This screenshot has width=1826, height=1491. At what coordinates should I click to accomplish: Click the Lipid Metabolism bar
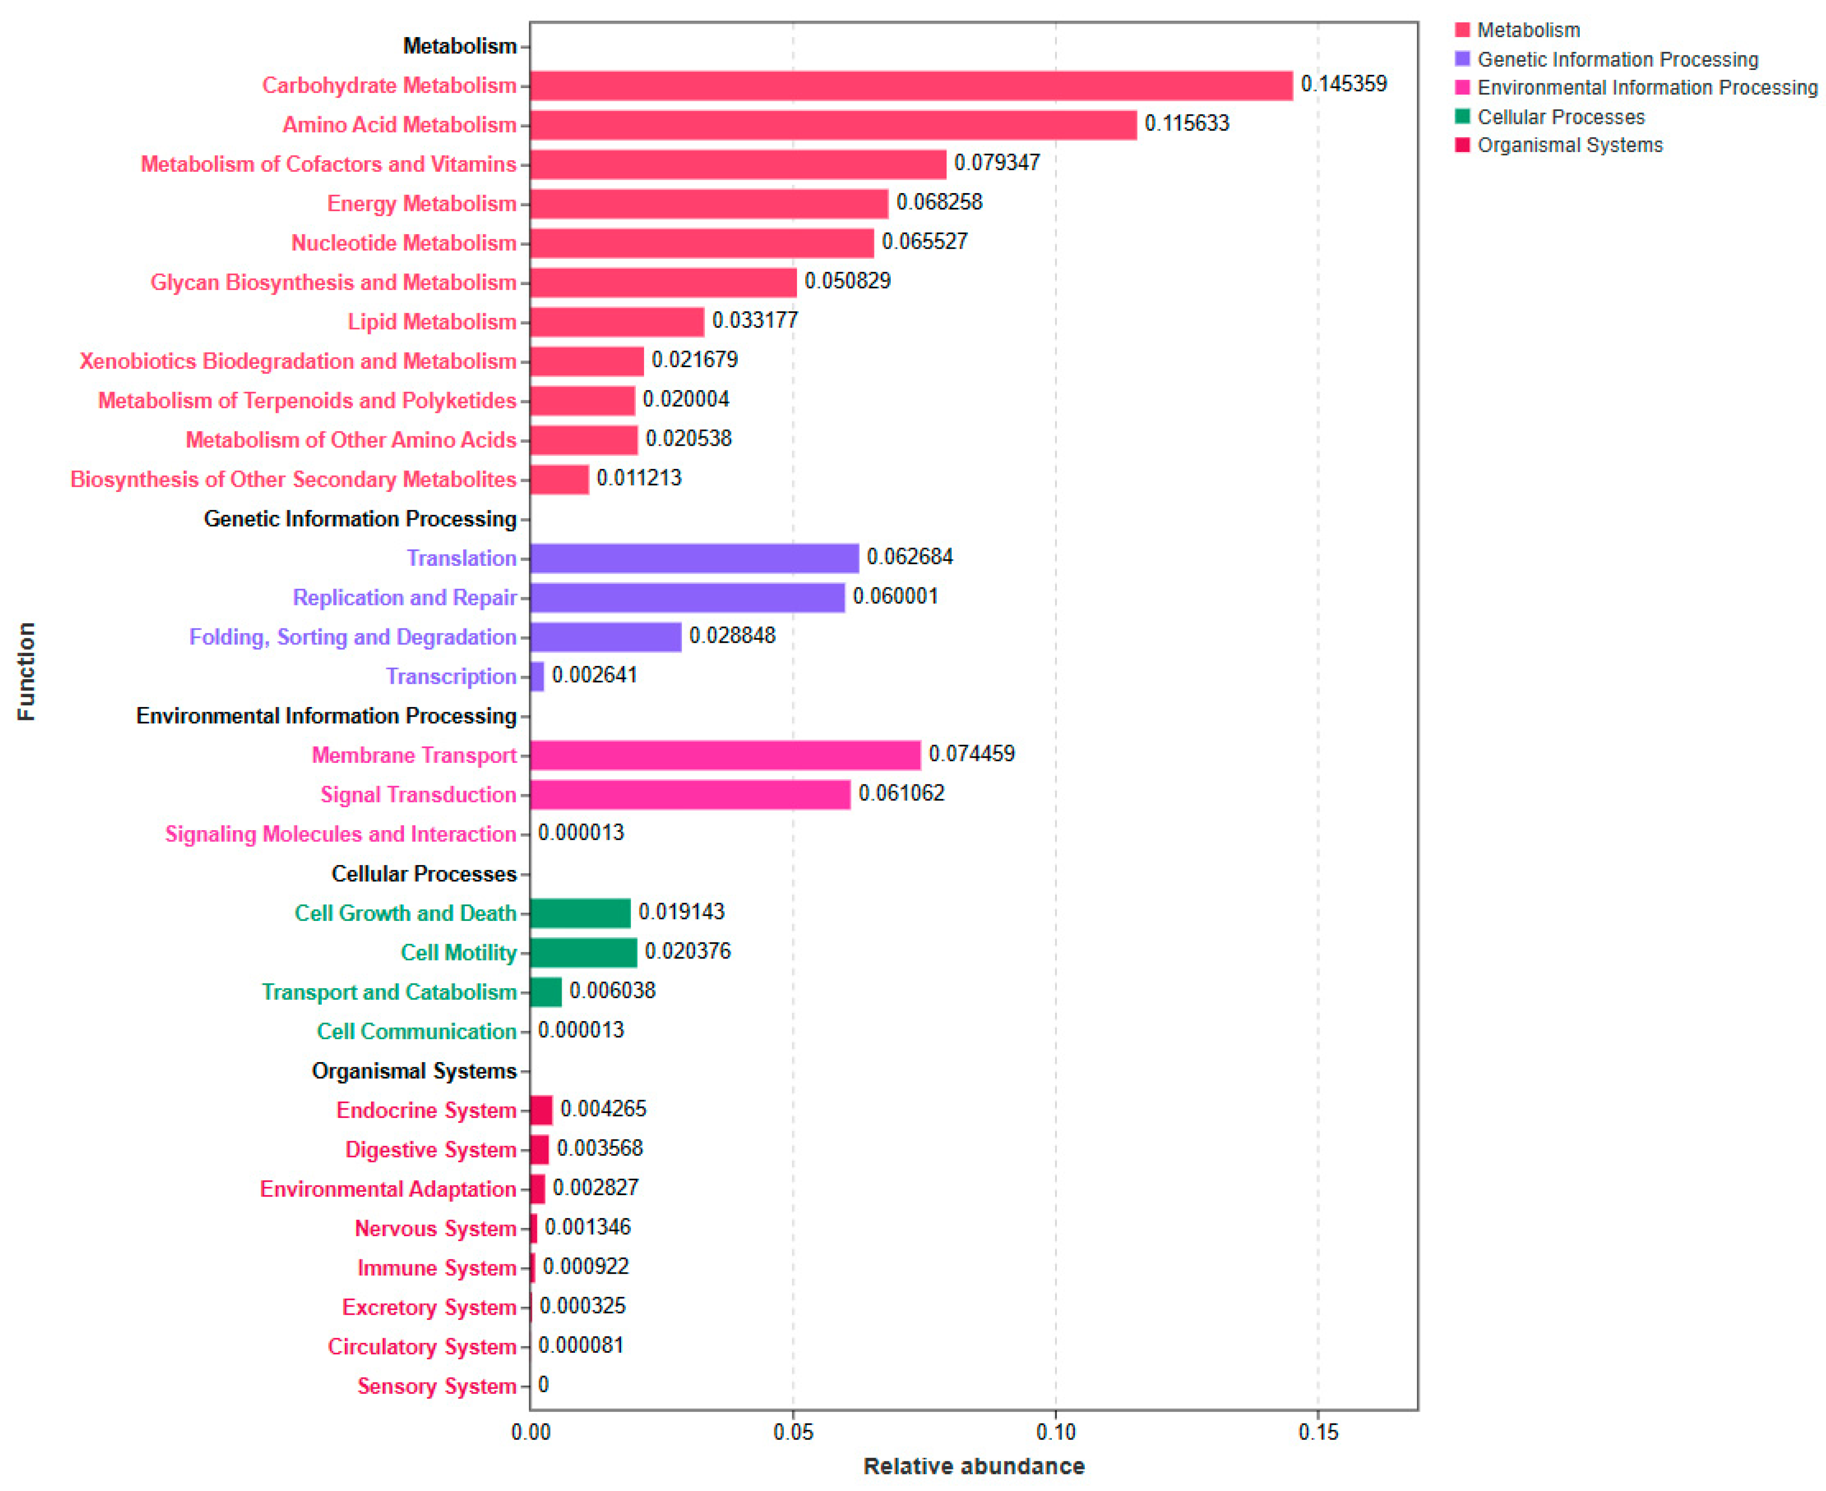tap(617, 322)
